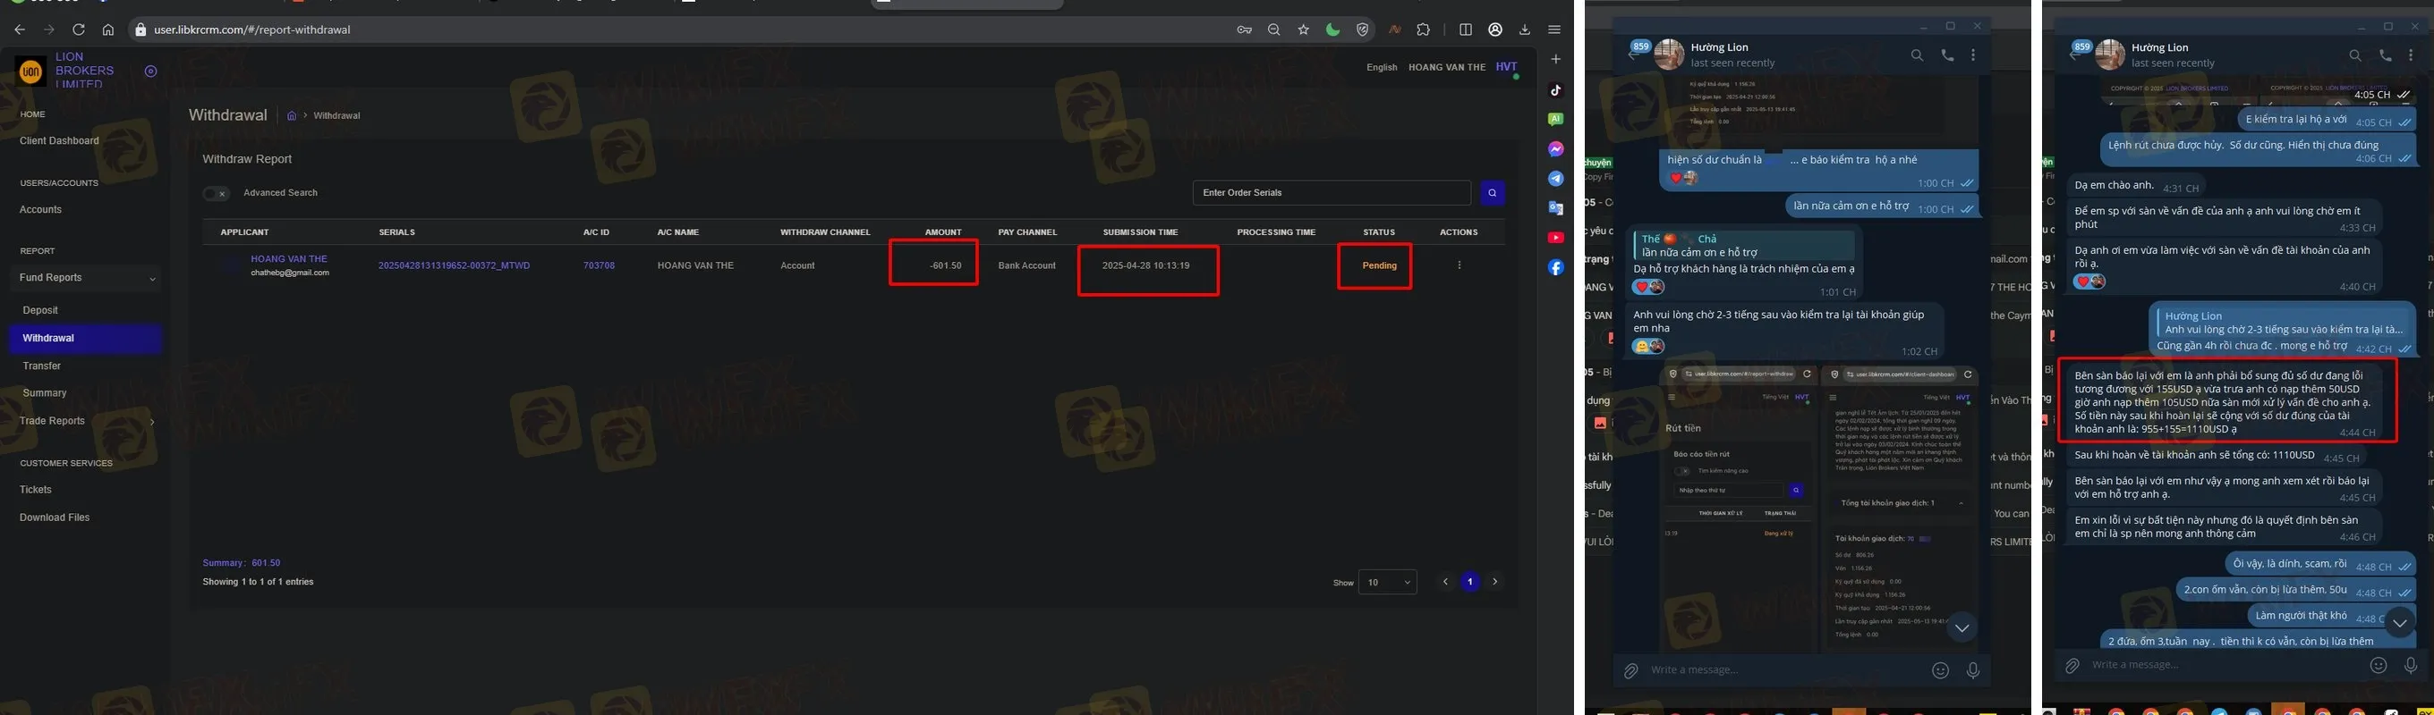Open Telegram in the browser sidebar

coord(1555,178)
